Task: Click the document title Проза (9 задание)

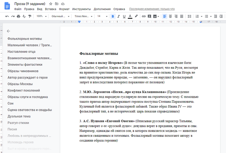Action: coord(30,4)
